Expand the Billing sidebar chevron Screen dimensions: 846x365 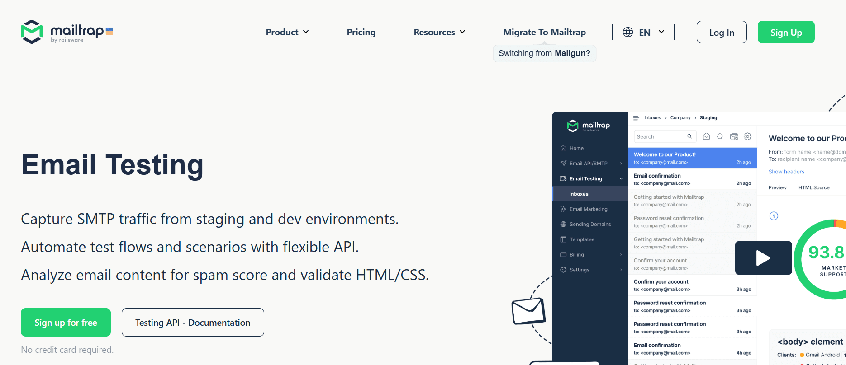tap(621, 255)
